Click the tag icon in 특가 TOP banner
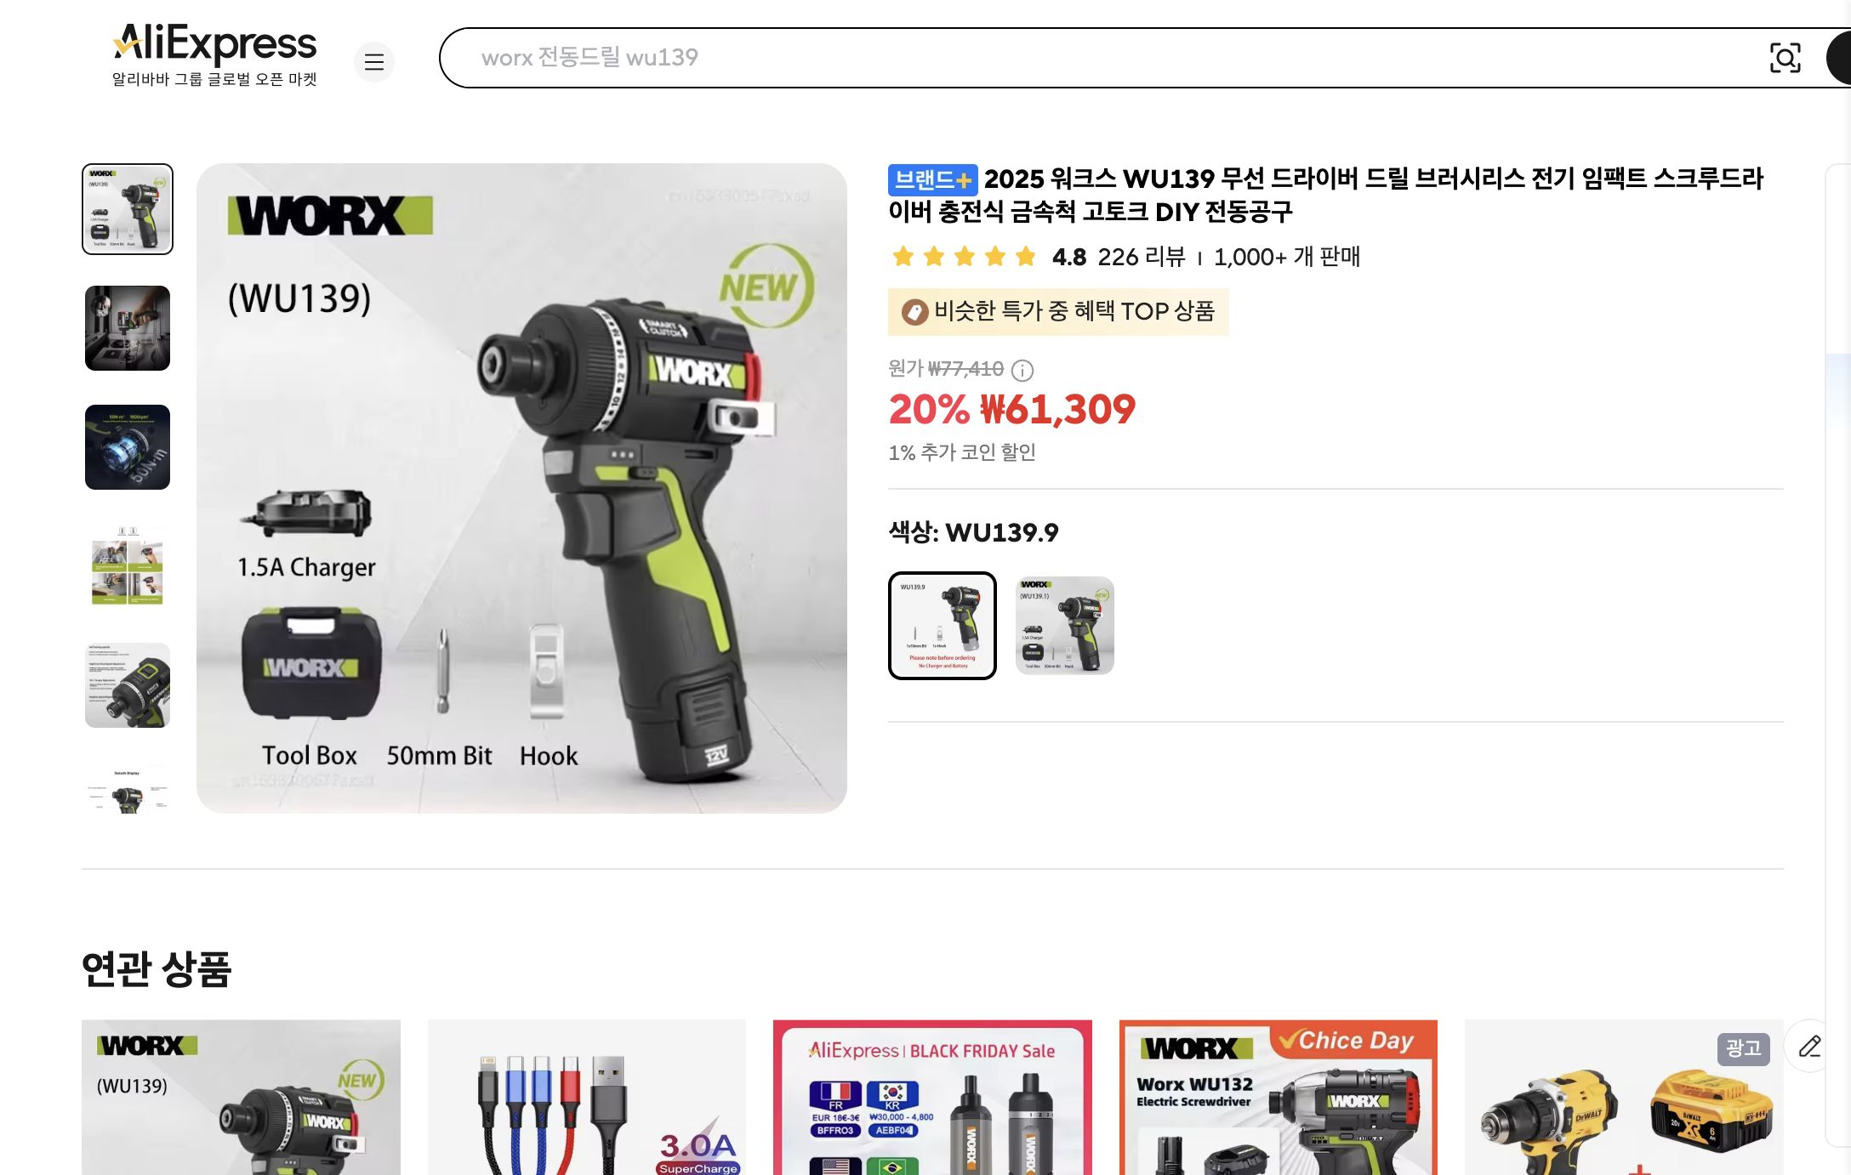Viewport: 1851px width, 1175px height. point(914,312)
